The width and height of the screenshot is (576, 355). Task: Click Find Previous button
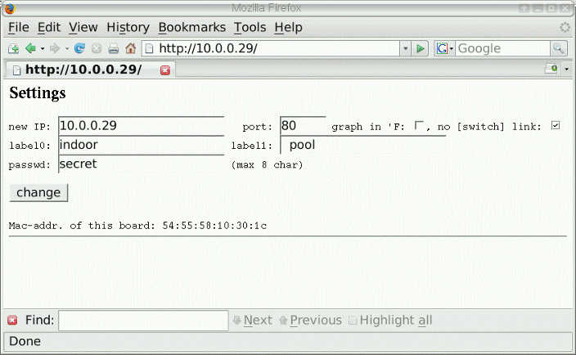click(x=310, y=320)
